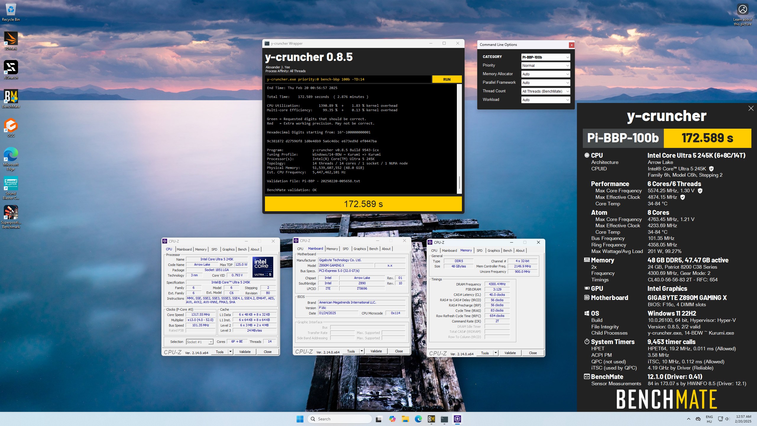Click the 4300.4 MHz DRAM Frequency value
The image size is (757, 426).
click(x=497, y=284)
